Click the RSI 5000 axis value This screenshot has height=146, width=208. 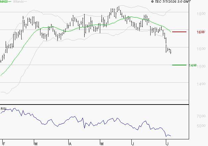coord(201,126)
